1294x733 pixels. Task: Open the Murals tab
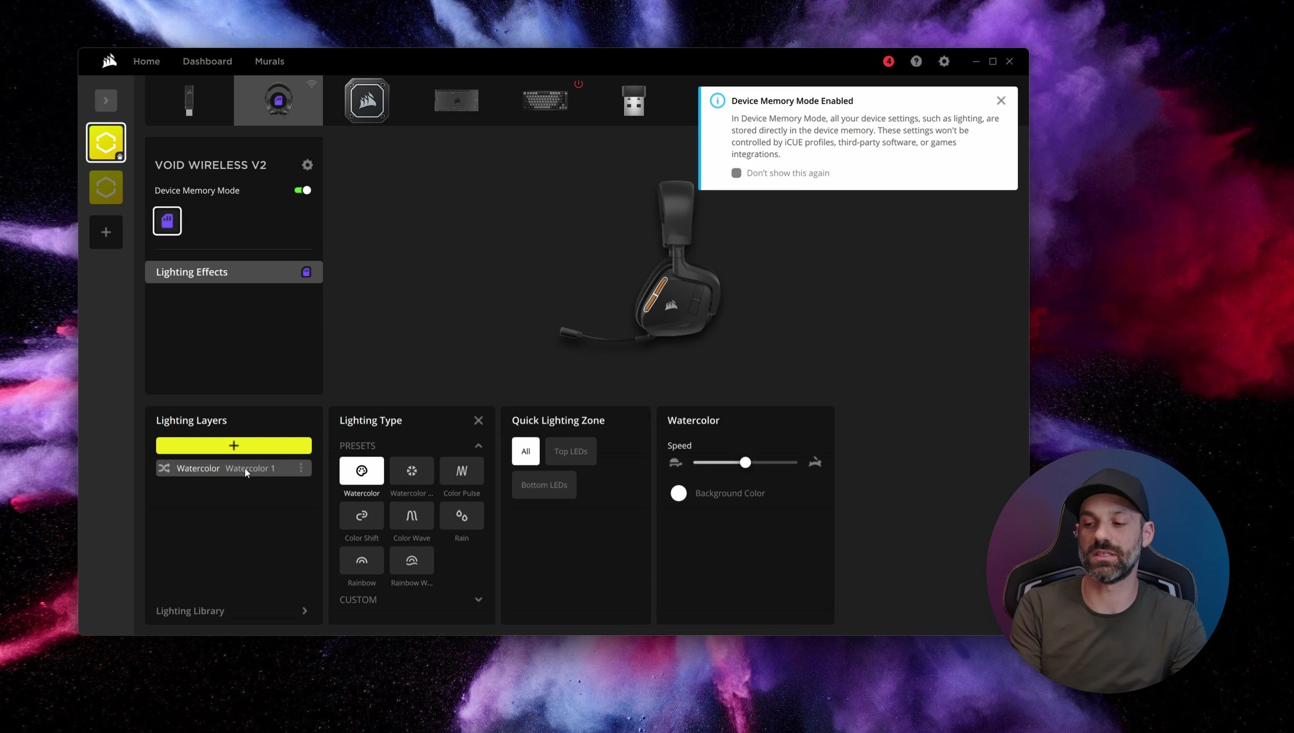pos(269,61)
